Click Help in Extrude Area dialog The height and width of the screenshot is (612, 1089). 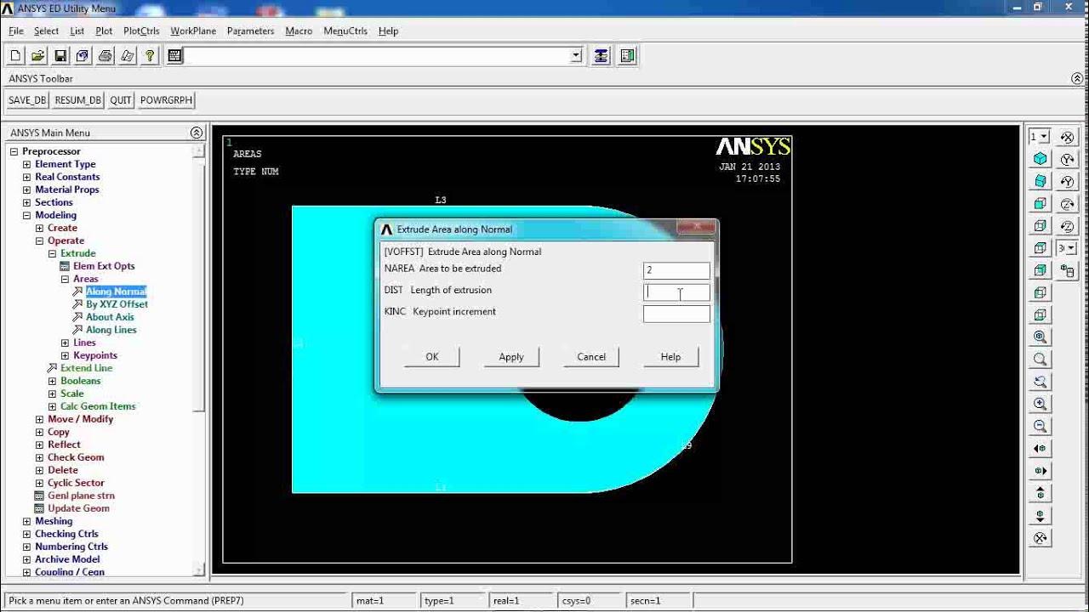coord(670,357)
